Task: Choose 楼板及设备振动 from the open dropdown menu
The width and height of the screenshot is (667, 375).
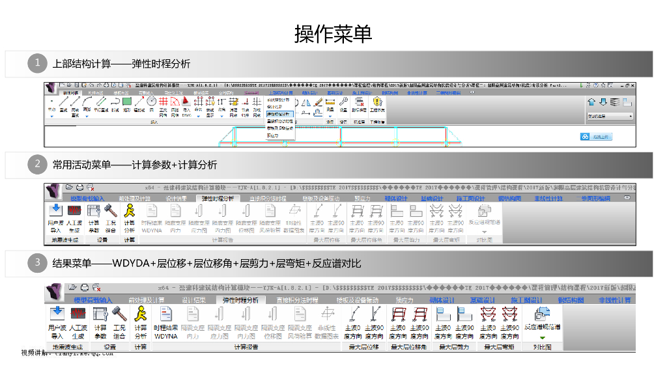Action: point(280,128)
